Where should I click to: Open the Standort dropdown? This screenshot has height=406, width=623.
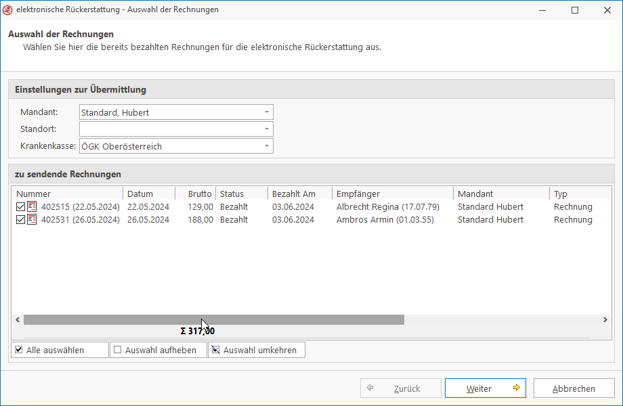tap(267, 129)
